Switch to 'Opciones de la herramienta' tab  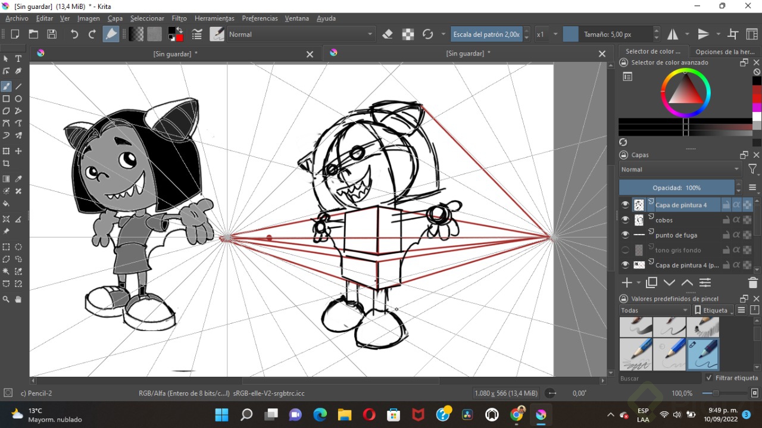(724, 52)
